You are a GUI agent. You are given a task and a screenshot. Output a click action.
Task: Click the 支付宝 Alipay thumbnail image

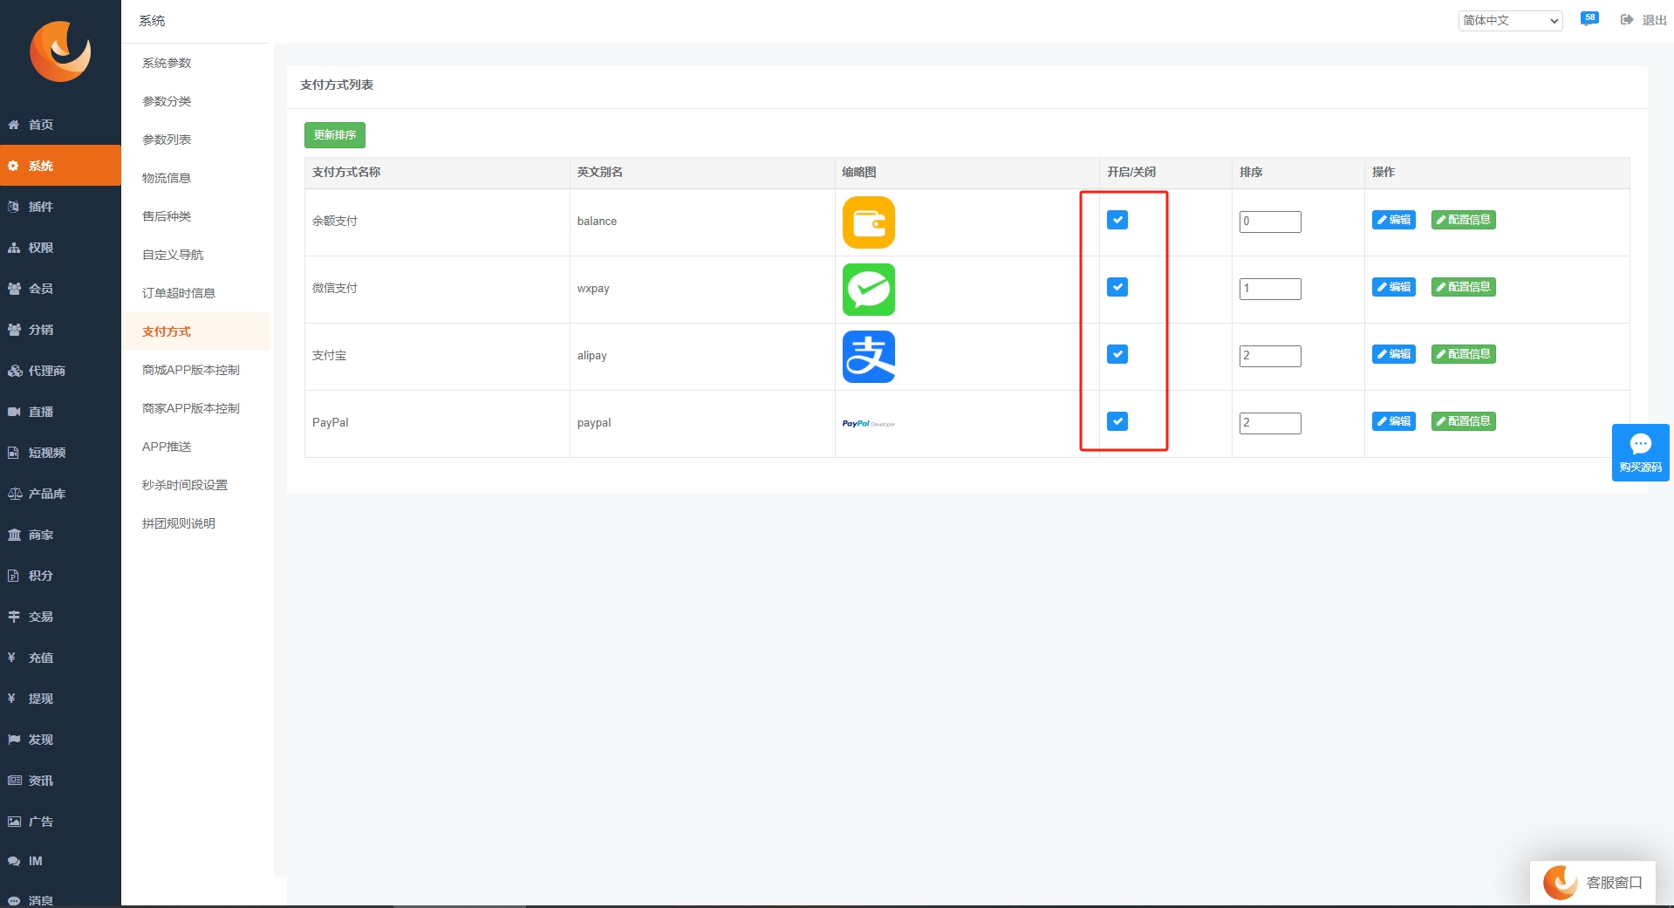869,357
